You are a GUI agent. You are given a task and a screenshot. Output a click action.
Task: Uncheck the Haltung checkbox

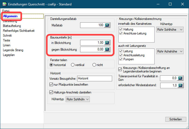click(121, 29)
